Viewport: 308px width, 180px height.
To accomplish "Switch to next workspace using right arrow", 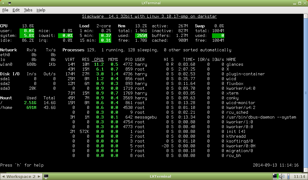I will 39,176.
